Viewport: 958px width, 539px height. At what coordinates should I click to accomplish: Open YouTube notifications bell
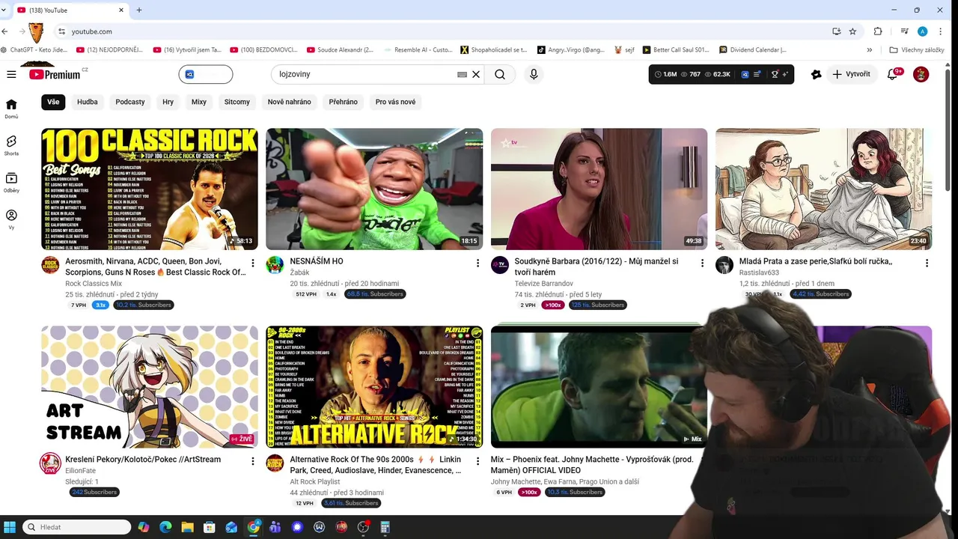[x=892, y=74]
